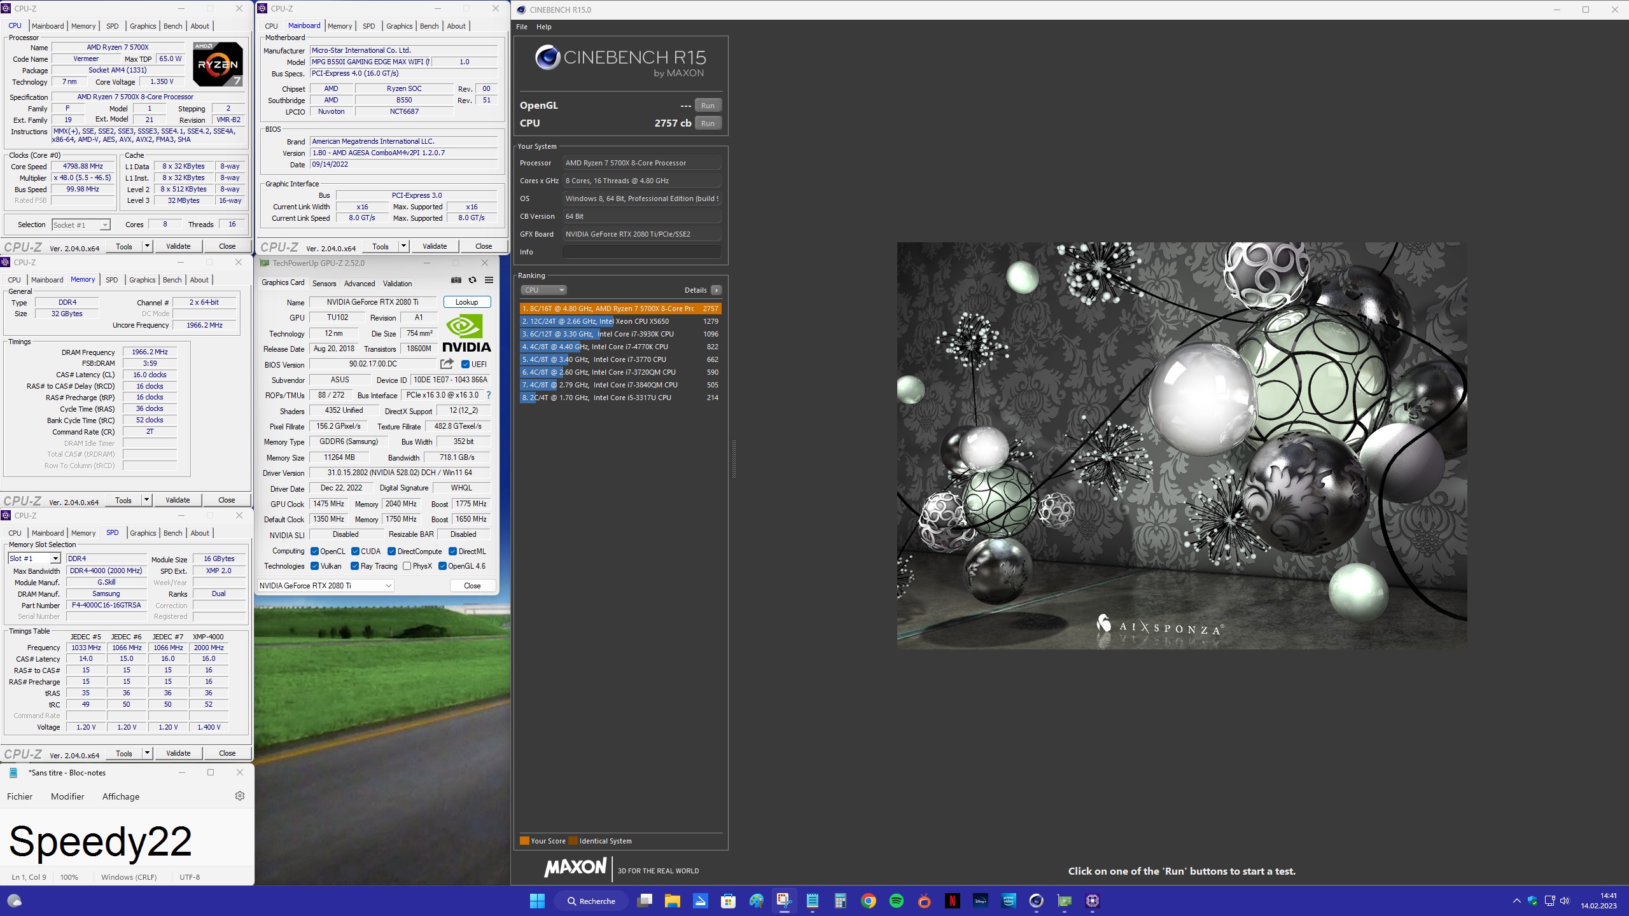Open Microsoft Store from the taskbar
1629x916 pixels.
(729, 901)
